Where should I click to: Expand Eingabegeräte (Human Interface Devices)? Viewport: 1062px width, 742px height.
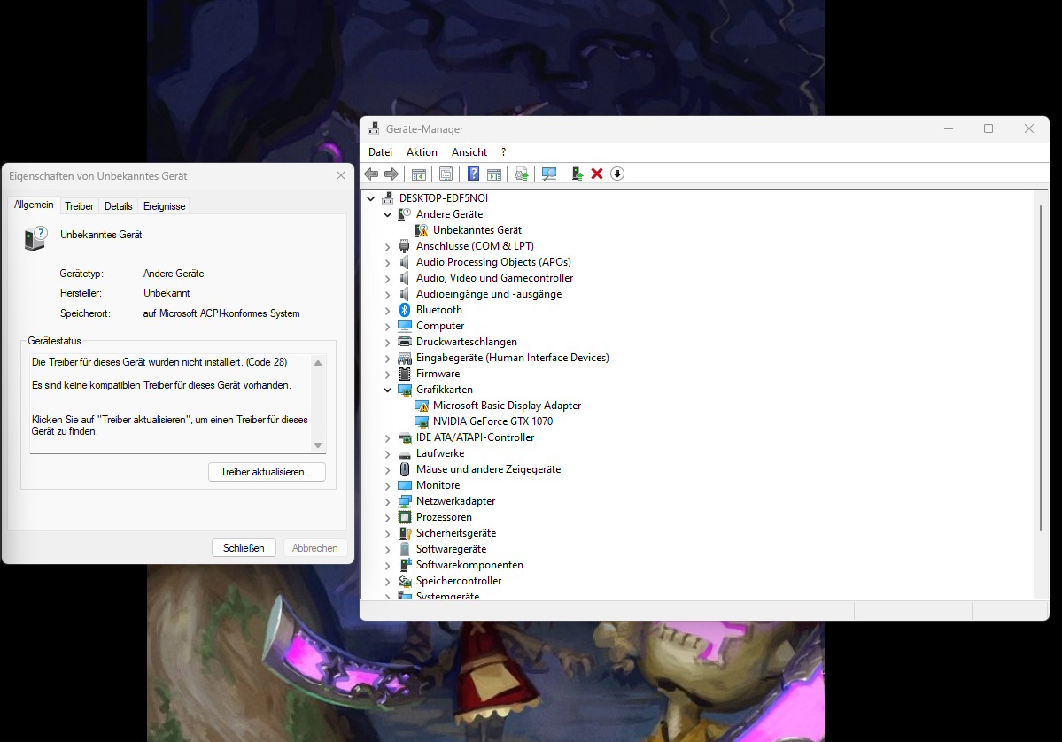coord(387,358)
